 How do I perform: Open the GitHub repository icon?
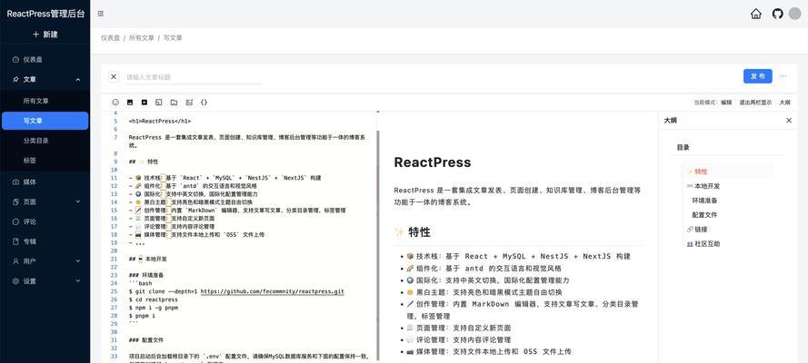pos(778,14)
